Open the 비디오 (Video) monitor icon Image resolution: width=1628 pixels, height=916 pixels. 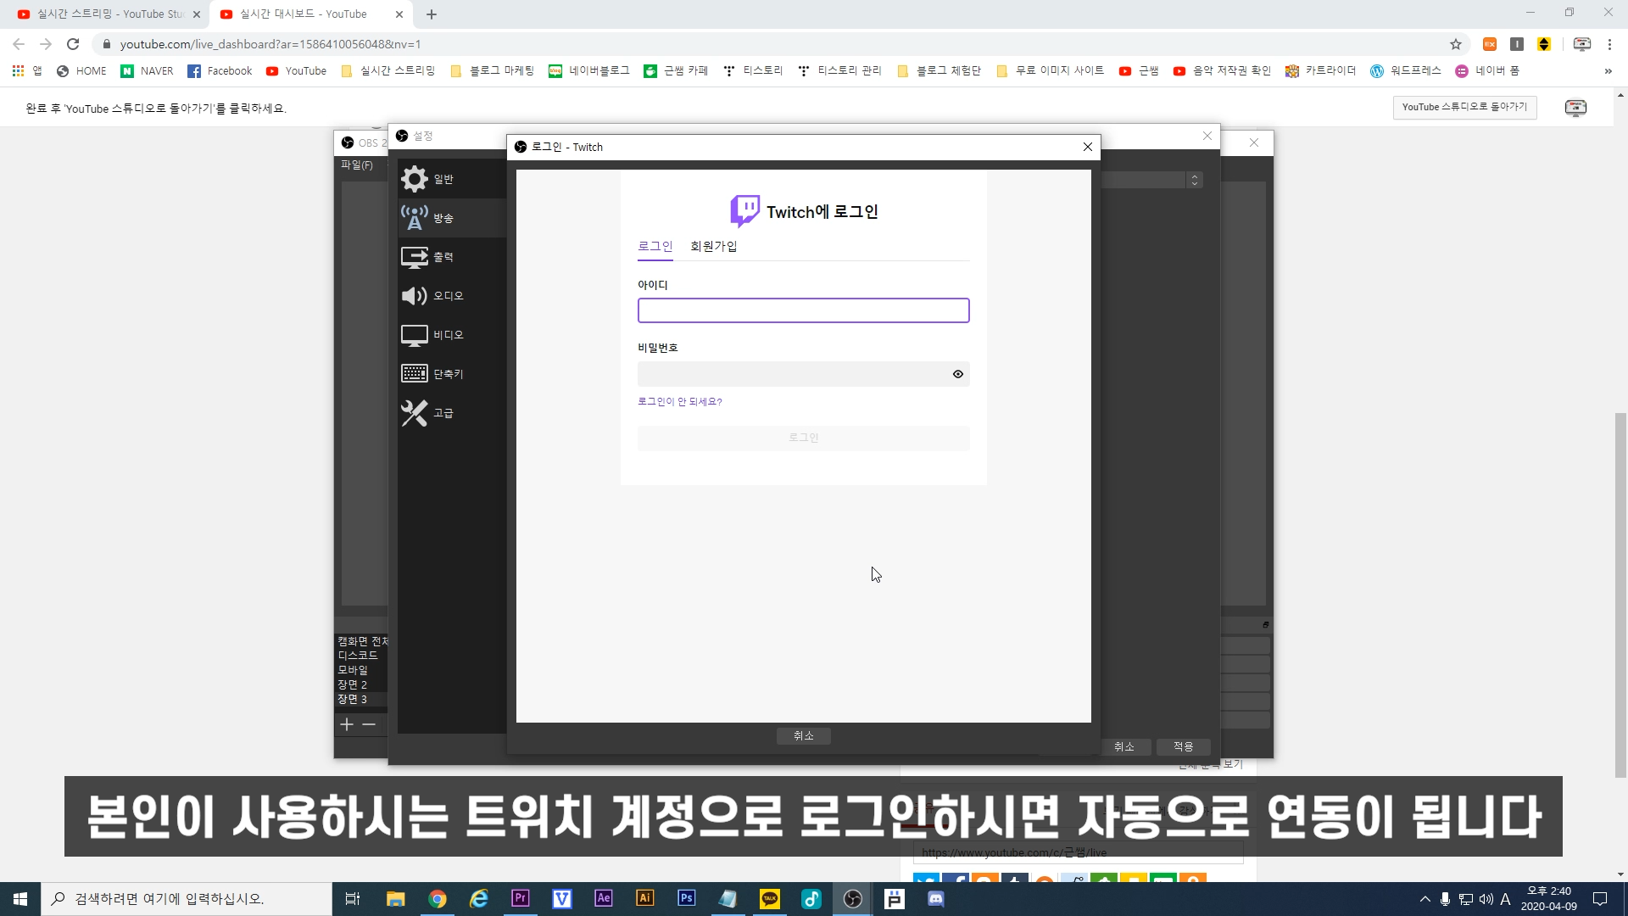pos(415,335)
